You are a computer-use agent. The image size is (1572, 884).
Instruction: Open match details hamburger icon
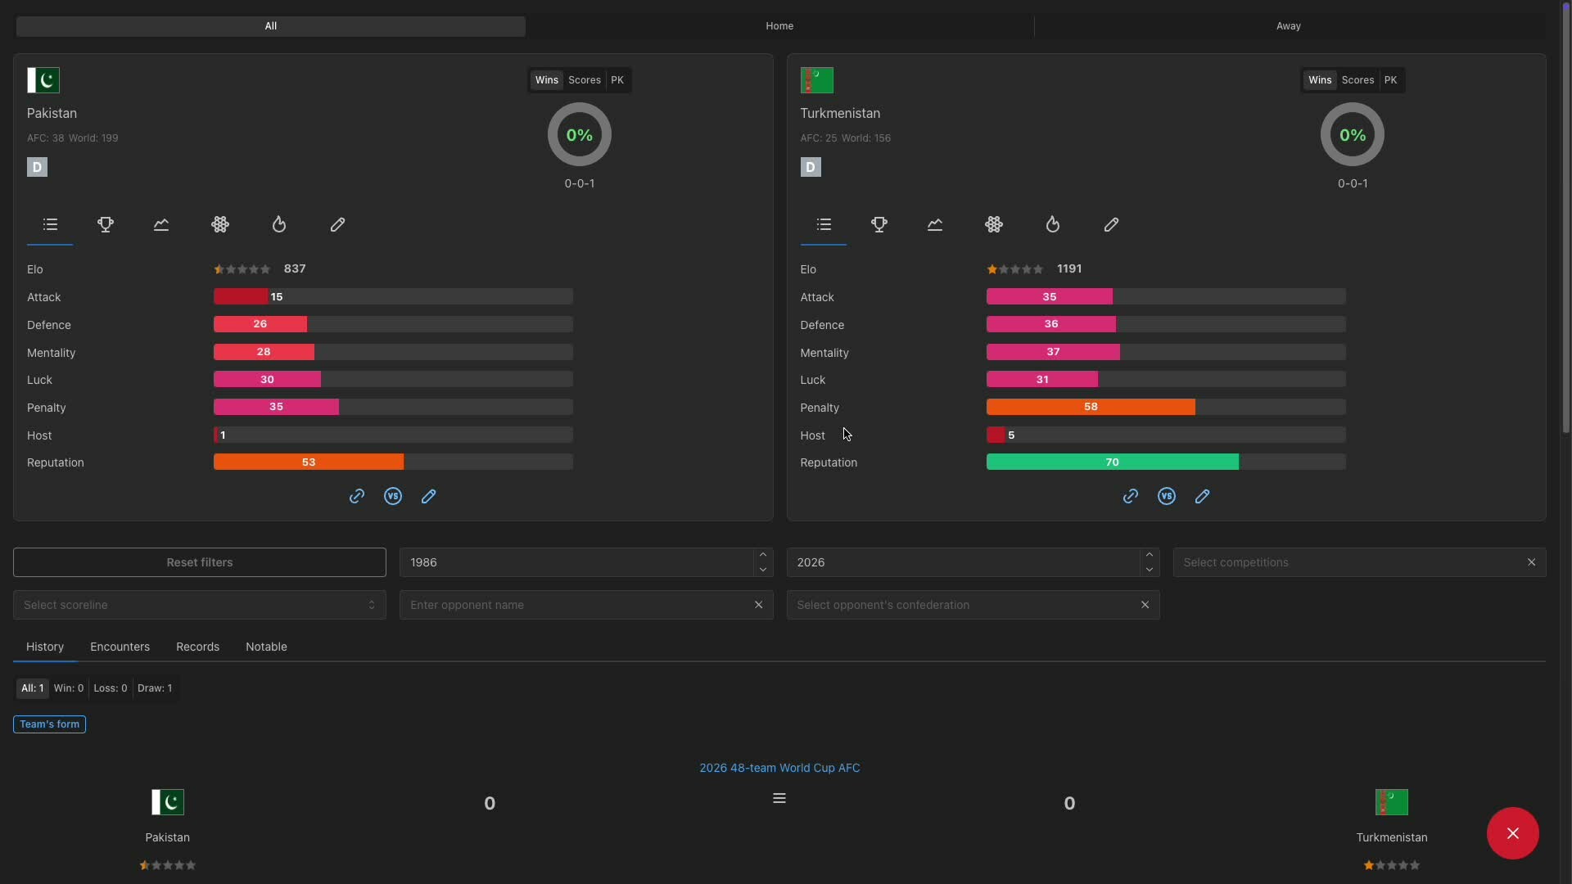779,798
